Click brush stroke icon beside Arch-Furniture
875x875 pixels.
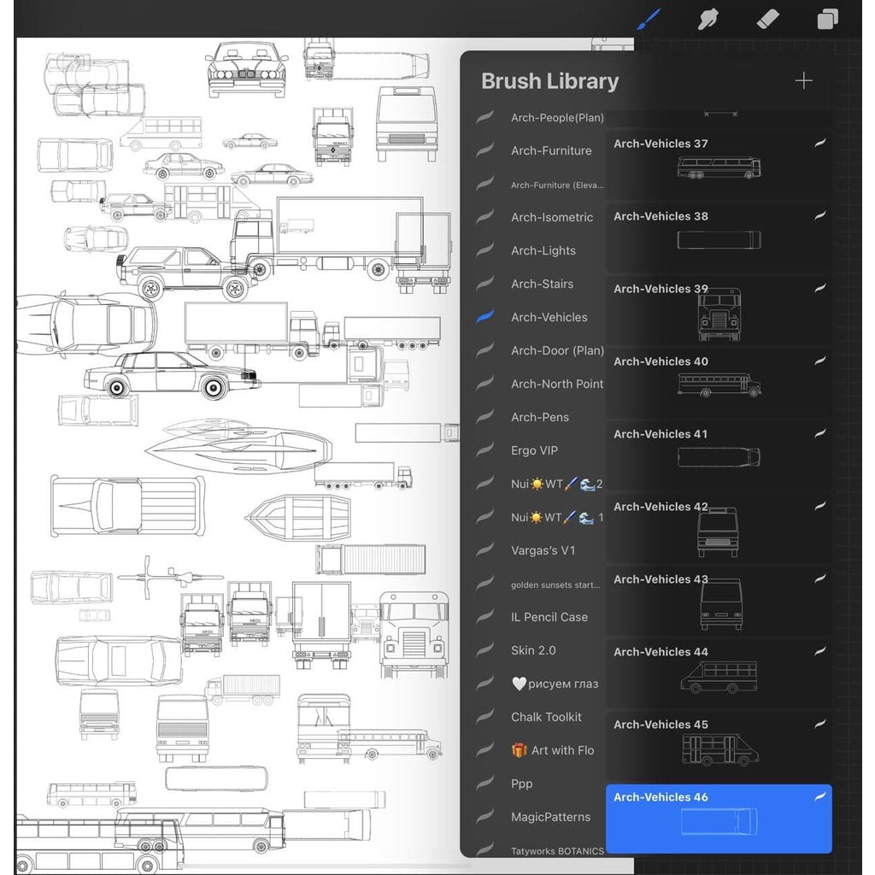[485, 150]
